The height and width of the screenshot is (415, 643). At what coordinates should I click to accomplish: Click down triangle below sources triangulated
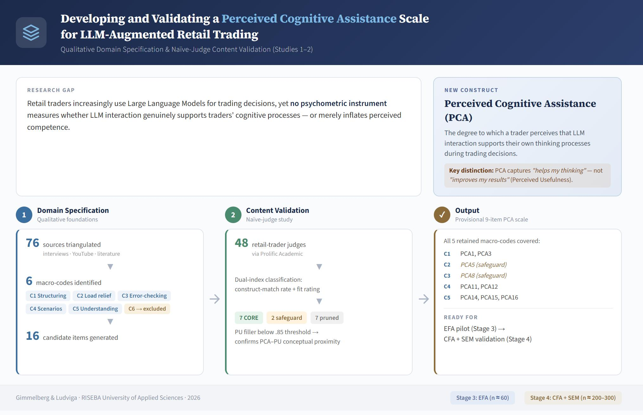coord(110,267)
